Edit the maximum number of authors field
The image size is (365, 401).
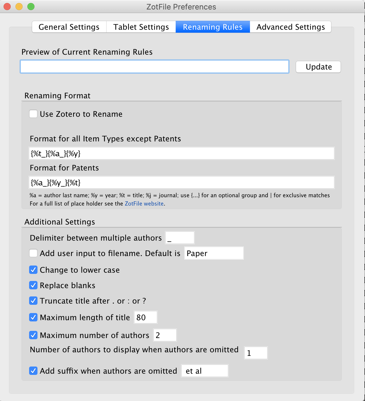click(x=165, y=335)
